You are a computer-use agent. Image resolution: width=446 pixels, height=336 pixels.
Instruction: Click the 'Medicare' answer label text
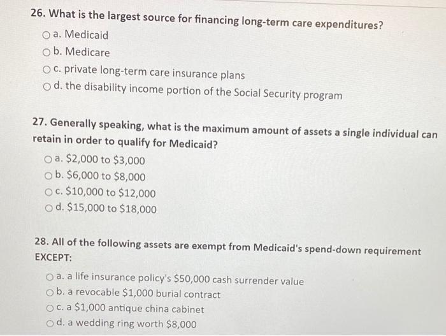(82, 52)
